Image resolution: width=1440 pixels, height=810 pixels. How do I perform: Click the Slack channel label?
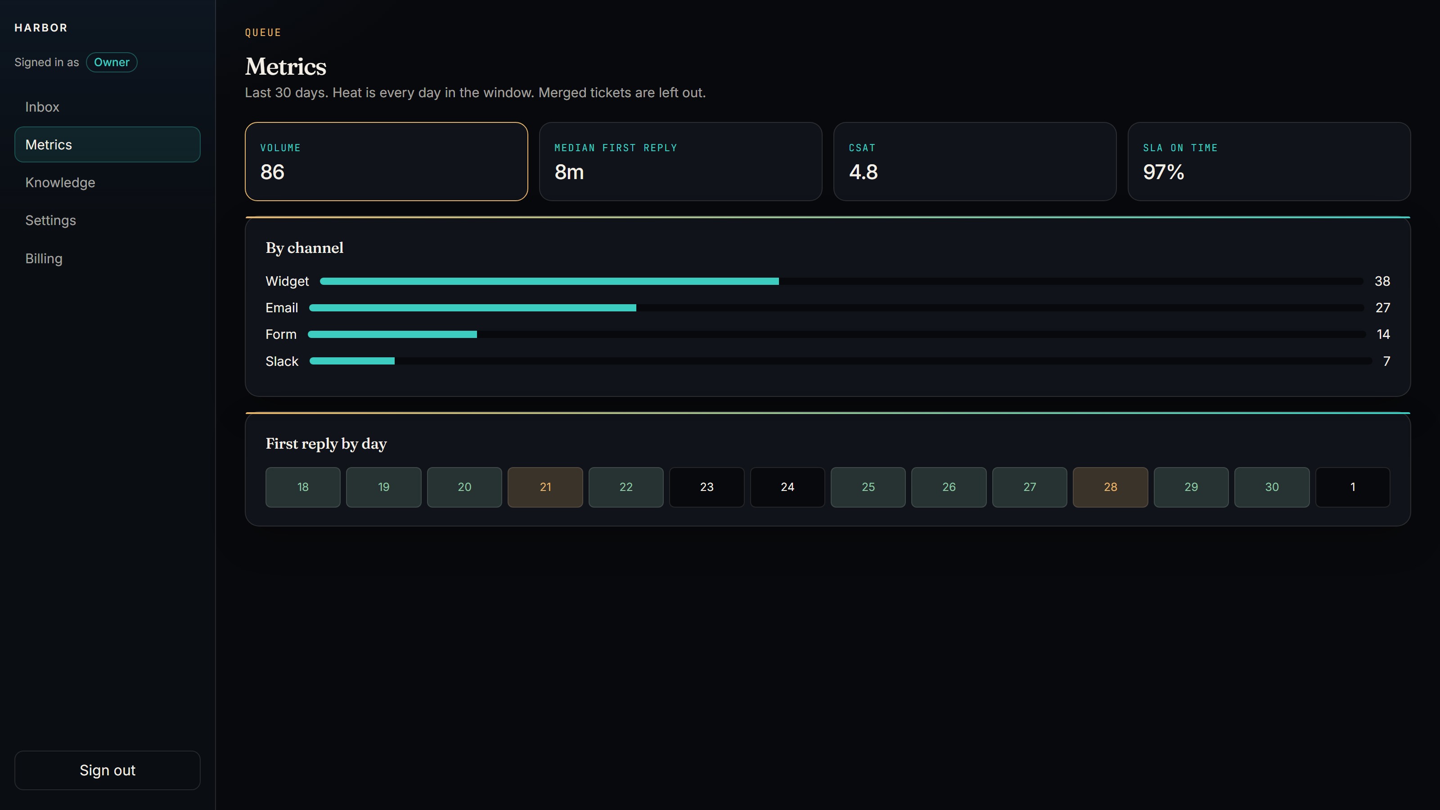click(x=282, y=361)
